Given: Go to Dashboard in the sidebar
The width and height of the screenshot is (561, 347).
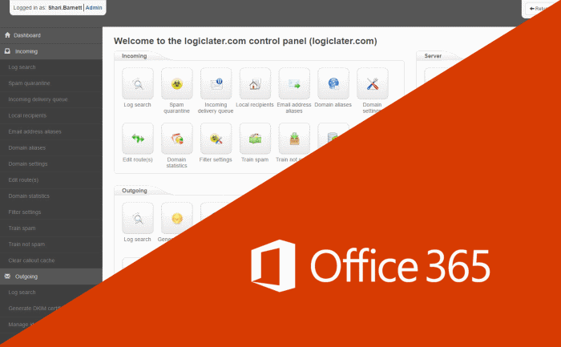Looking at the screenshot, I should 26,35.
